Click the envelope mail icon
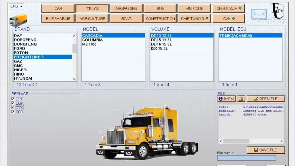Screen dimensions: 295x166 click(259, 14)
